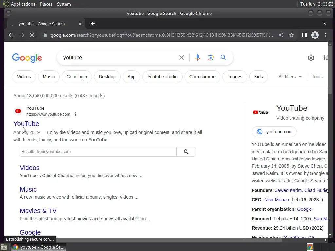
Task: Close the youtube - Google Search tab
Action: (x=80, y=24)
